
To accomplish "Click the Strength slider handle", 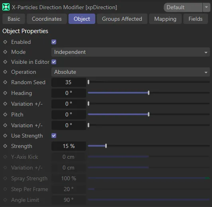I will click(x=106, y=146).
